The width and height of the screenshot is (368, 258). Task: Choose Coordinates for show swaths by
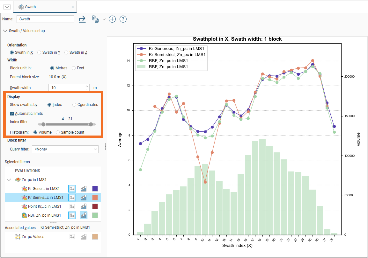point(74,105)
